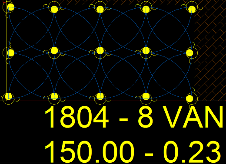Select bottom-row middle sprinkler head
The width and height of the screenshot is (226, 164).
(100, 96)
